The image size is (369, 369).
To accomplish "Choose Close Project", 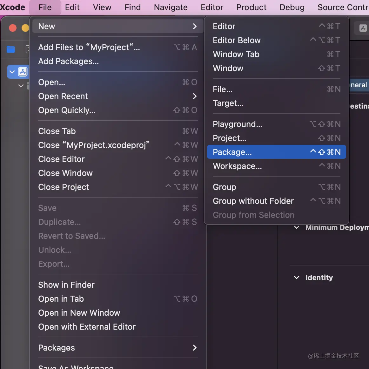I will [118, 187].
